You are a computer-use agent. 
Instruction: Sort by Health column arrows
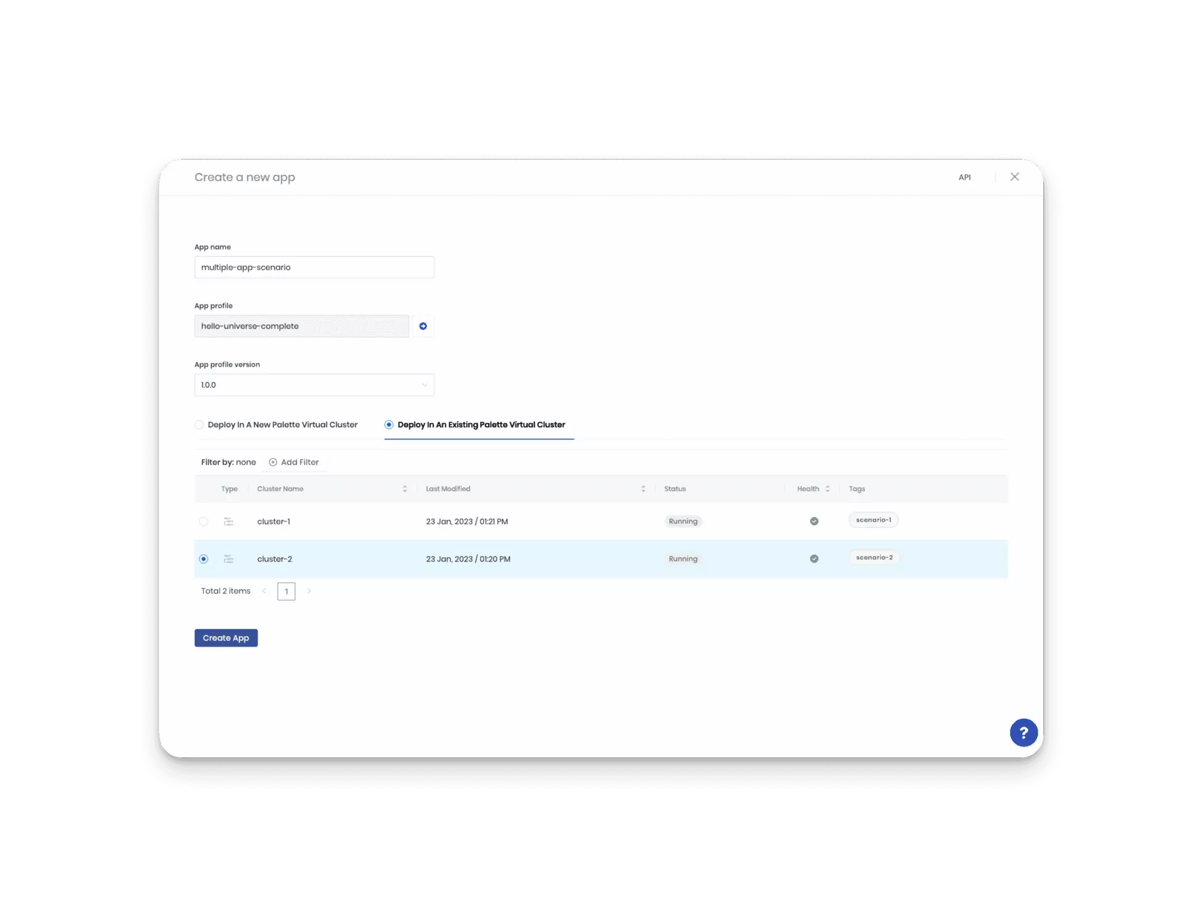[x=827, y=489]
